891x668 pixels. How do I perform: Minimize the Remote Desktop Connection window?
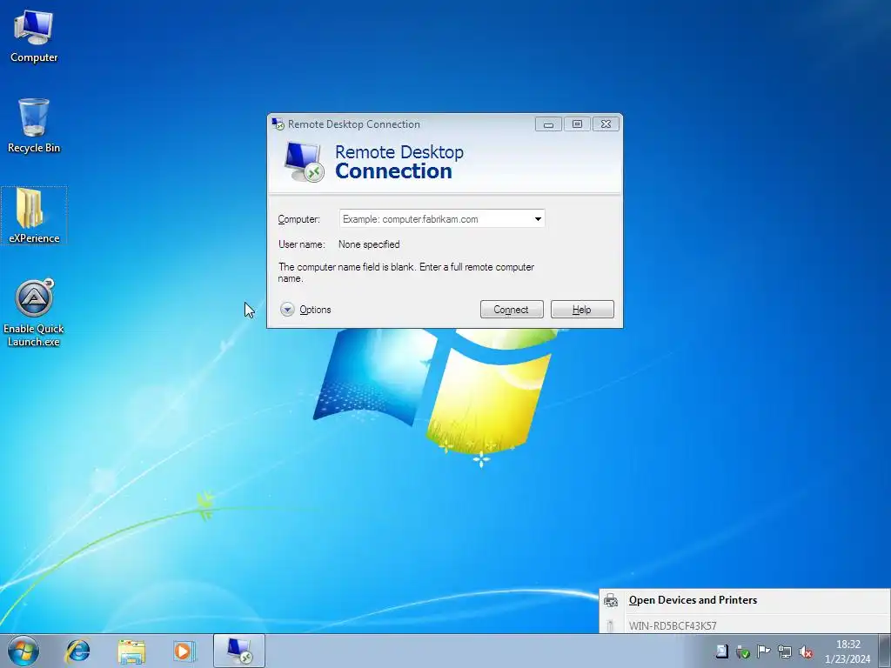click(548, 124)
